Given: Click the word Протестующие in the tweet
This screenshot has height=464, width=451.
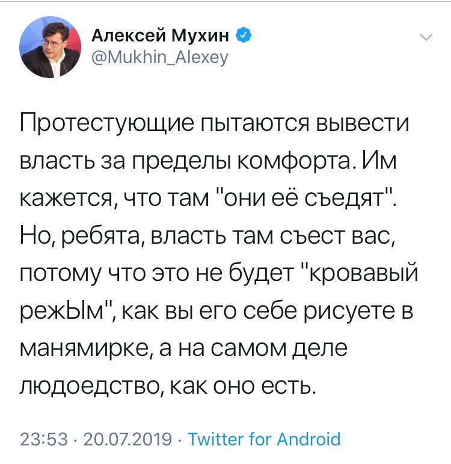Looking at the screenshot, I should (107, 124).
